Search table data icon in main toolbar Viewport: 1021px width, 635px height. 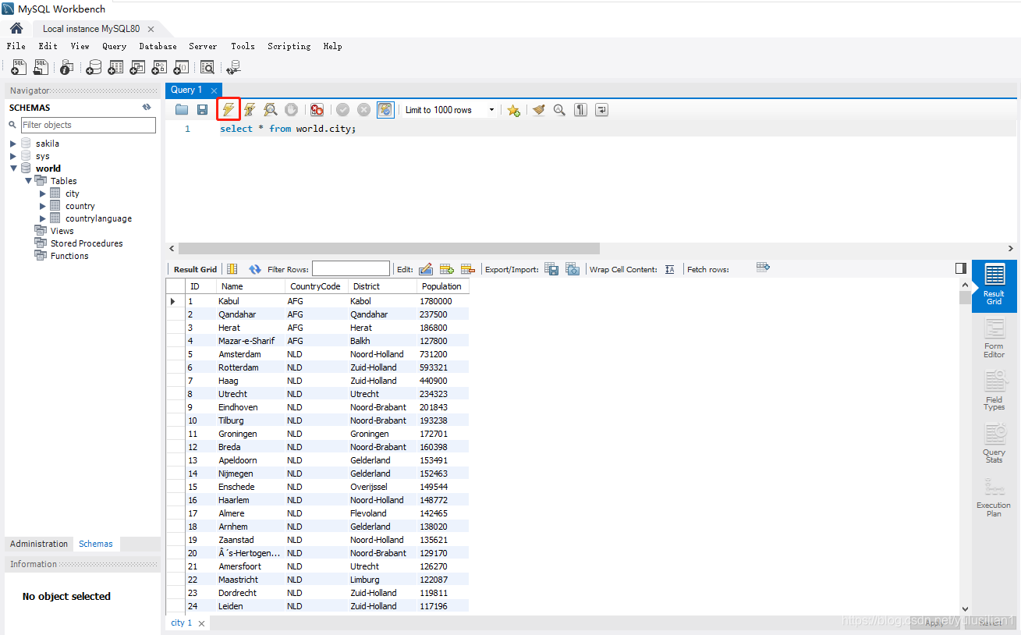(x=207, y=68)
